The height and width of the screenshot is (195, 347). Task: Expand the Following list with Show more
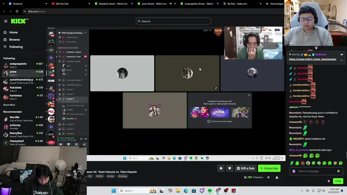point(9,105)
